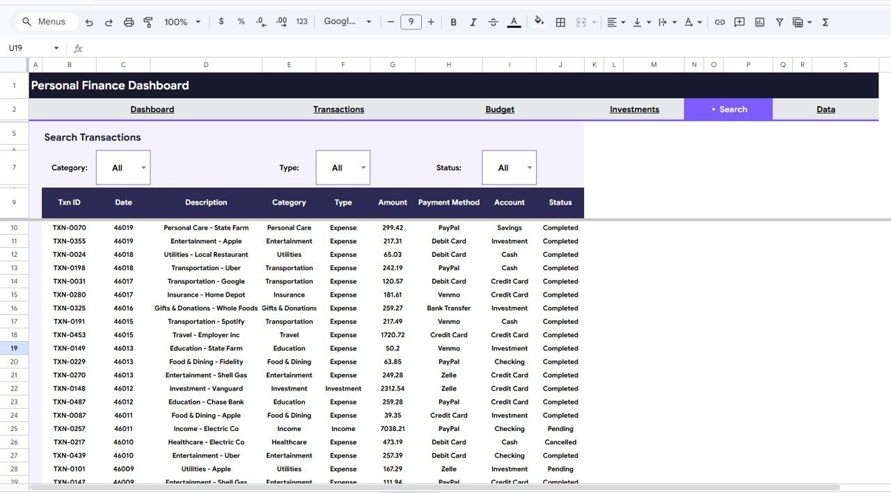Click the Percent format icon
Screen dimensions: 891x493
(241, 22)
